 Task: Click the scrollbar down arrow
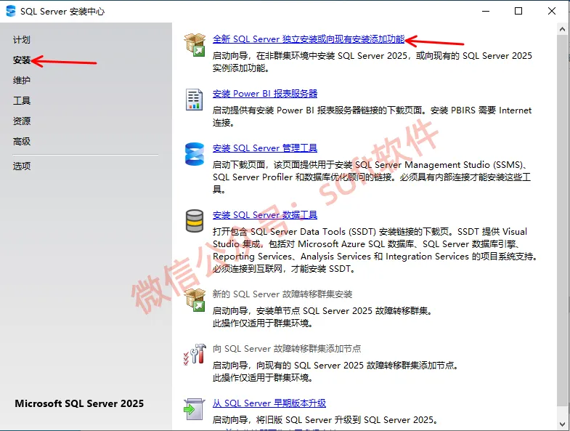[562, 424]
